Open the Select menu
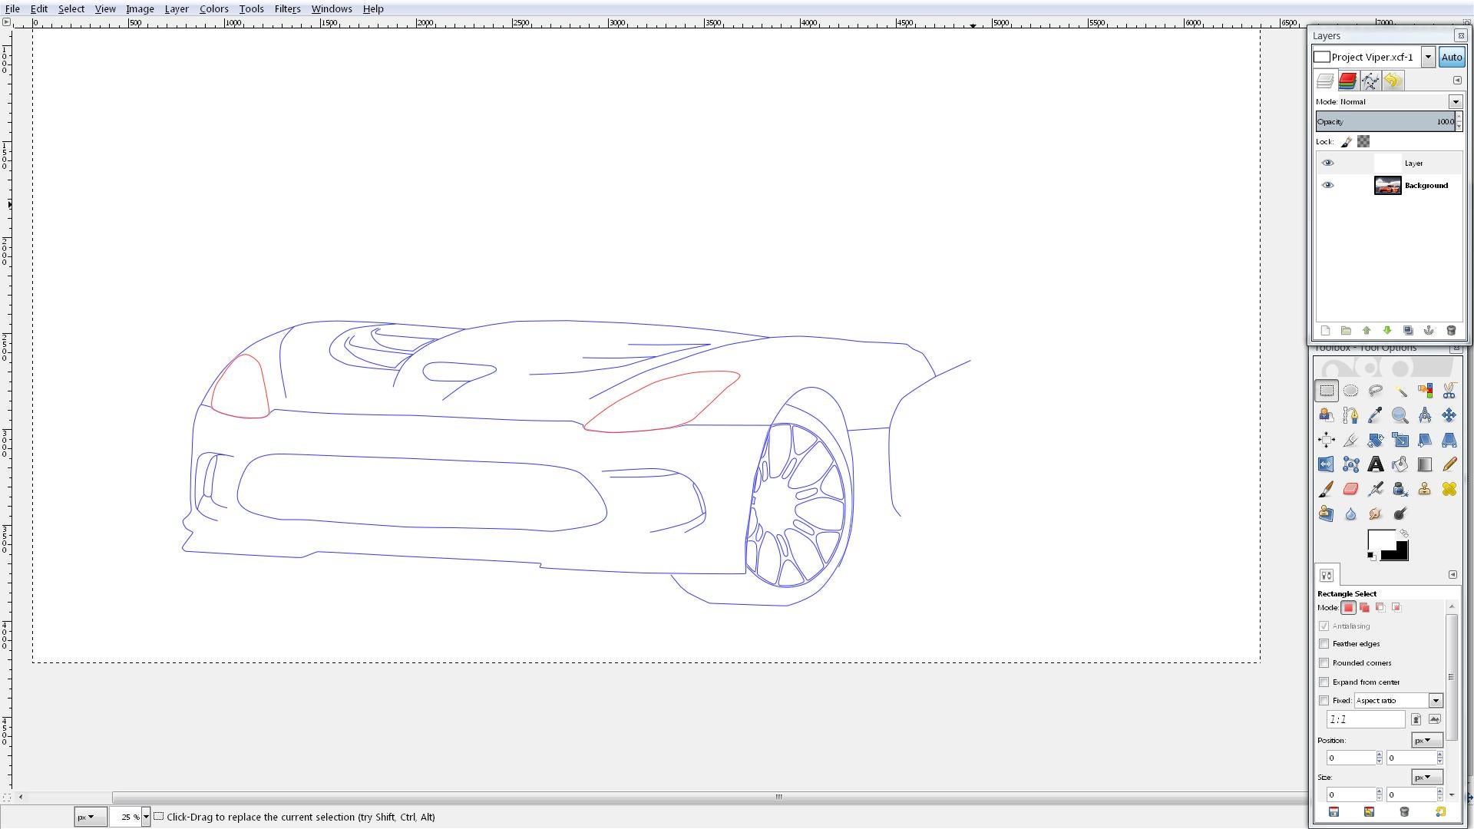 [x=71, y=8]
